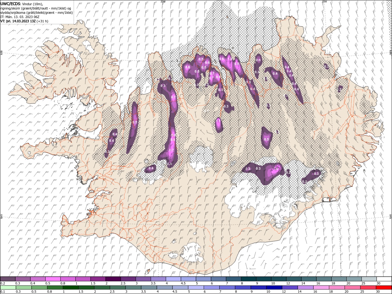The image size is (392, 294).
Task: Click the dark purple 0.2 snow legend swatch
Action: click(8, 279)
